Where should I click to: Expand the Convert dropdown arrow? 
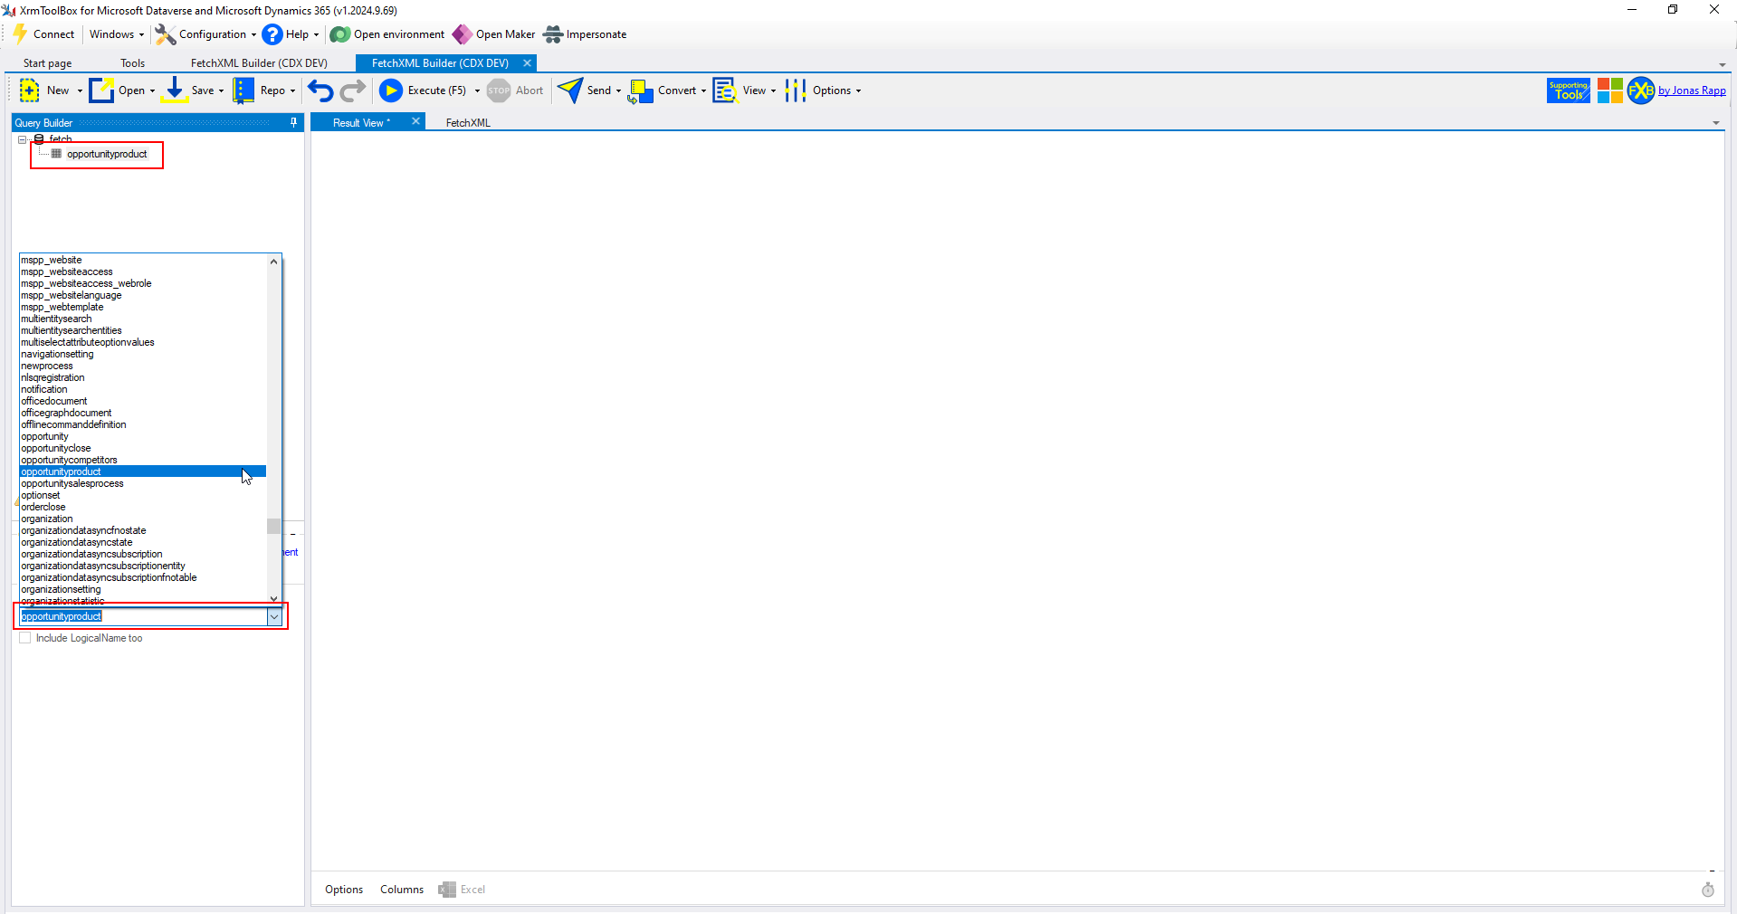coord(703,90)
